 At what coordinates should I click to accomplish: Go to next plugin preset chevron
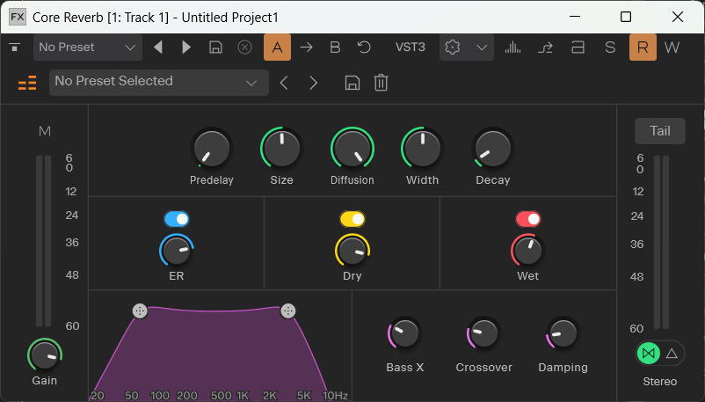click(314, 83)
